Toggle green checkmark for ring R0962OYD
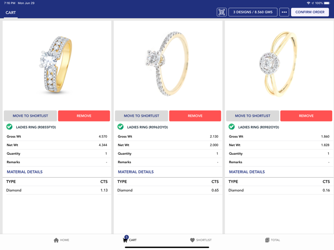 coord(121,127)
